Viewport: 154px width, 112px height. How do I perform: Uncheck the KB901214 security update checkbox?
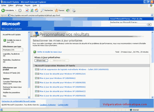(x=36, y=74)
